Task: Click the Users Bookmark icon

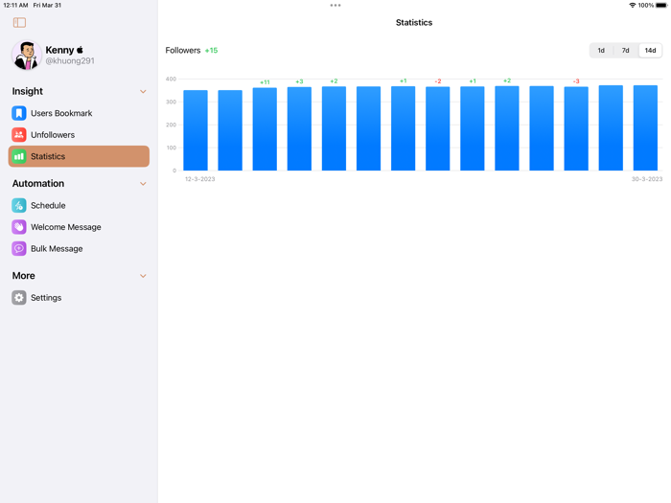Action: [x=19, y=113]
